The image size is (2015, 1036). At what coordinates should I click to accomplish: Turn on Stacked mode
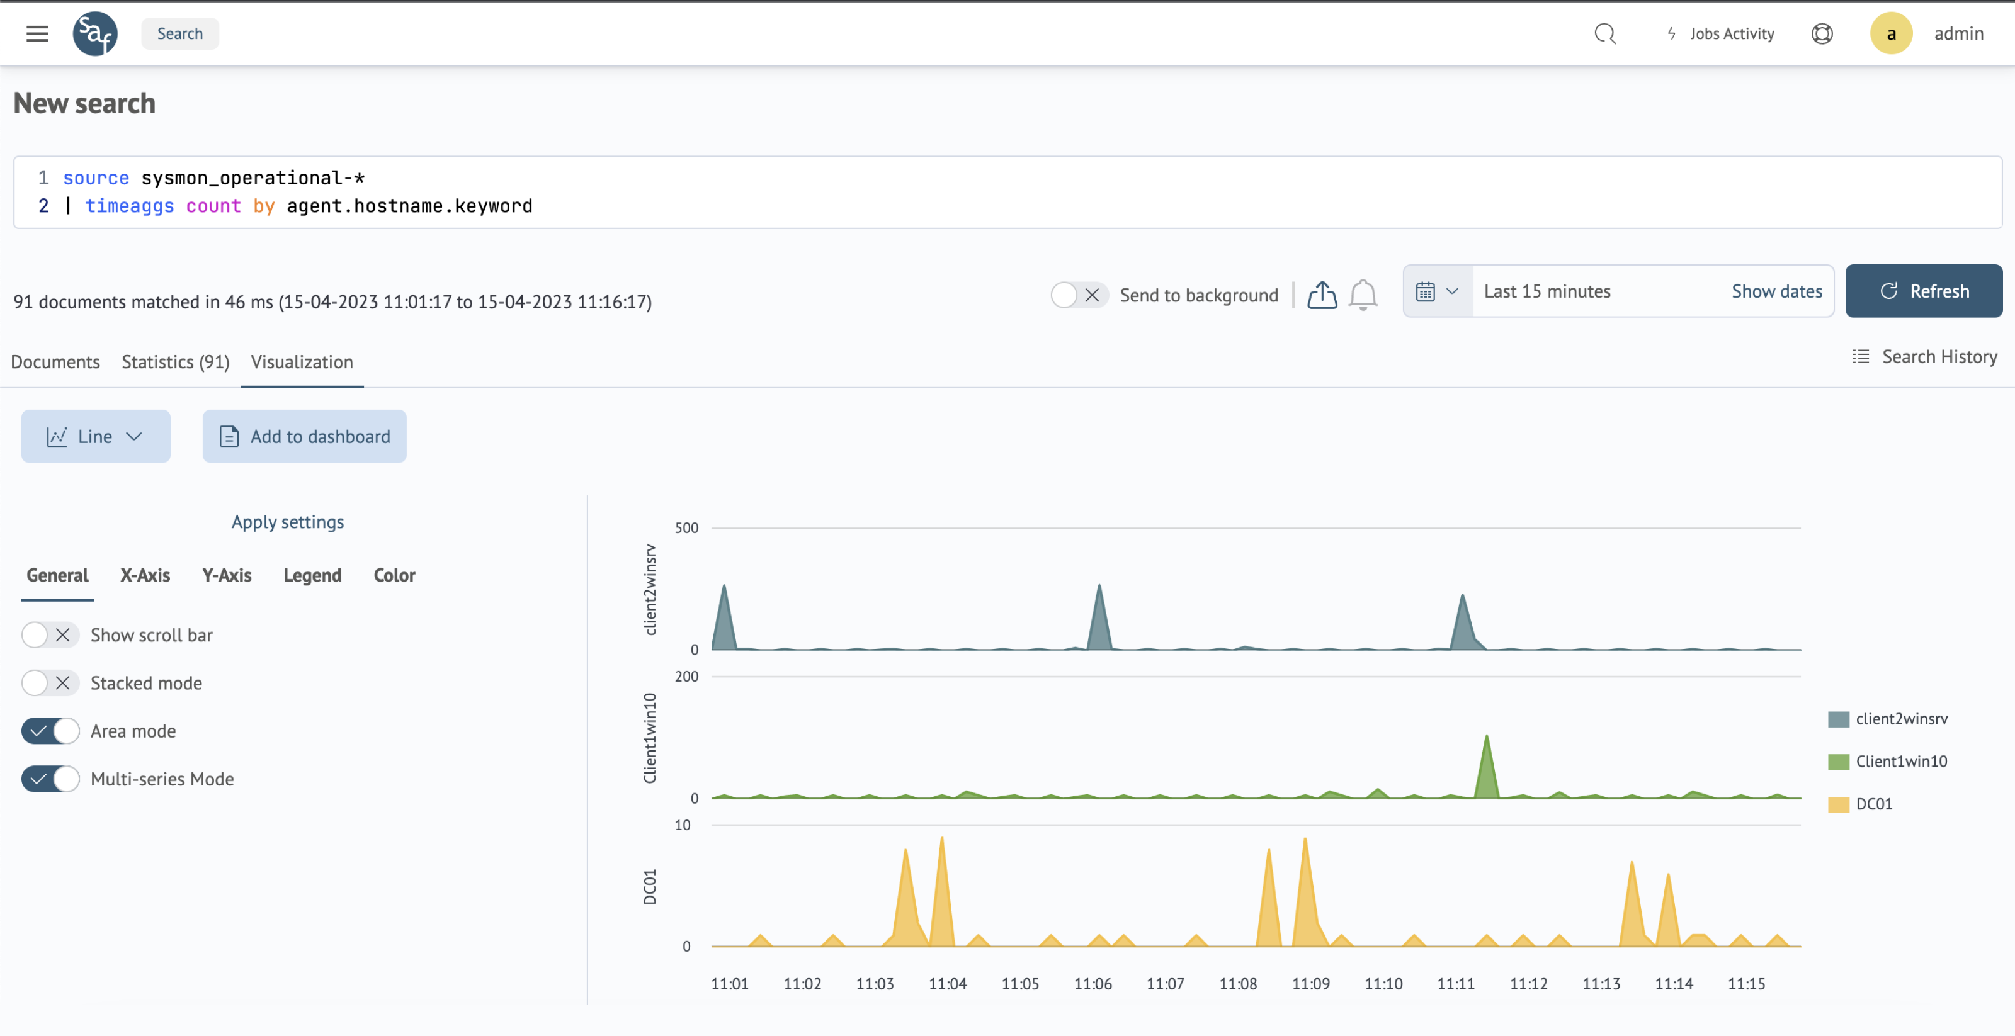(x=49, y=682)
